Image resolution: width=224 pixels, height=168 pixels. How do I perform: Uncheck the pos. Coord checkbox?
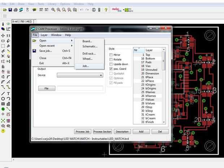click(x=111, y=69)
